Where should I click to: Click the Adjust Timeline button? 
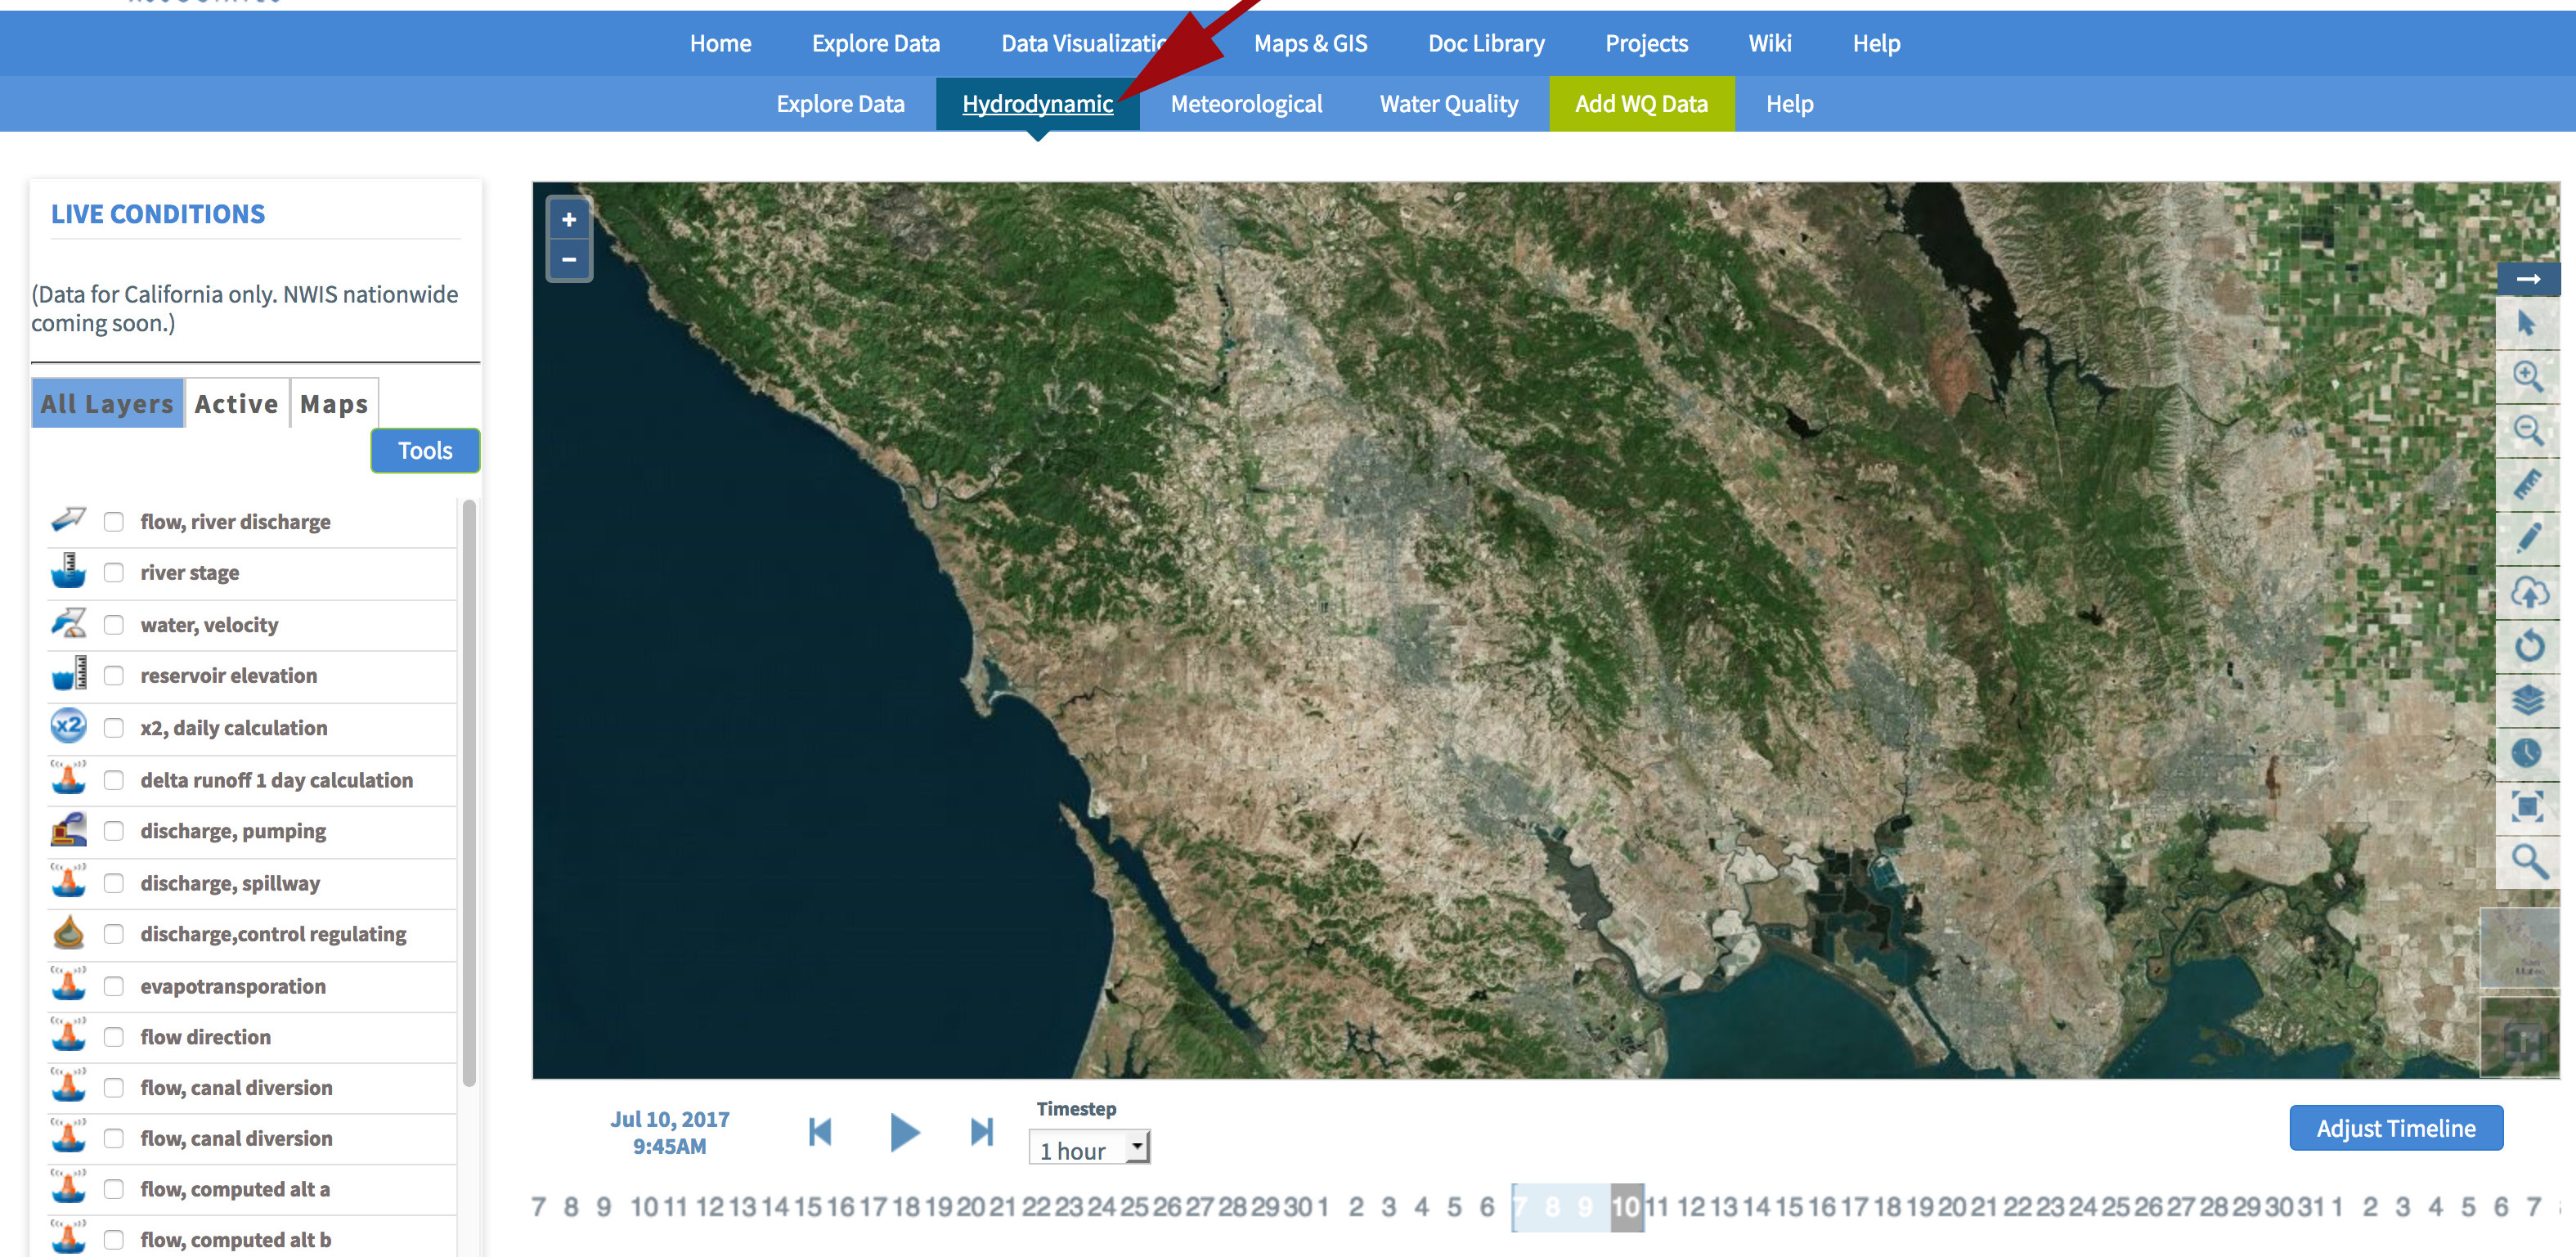pos(2395,1128)
